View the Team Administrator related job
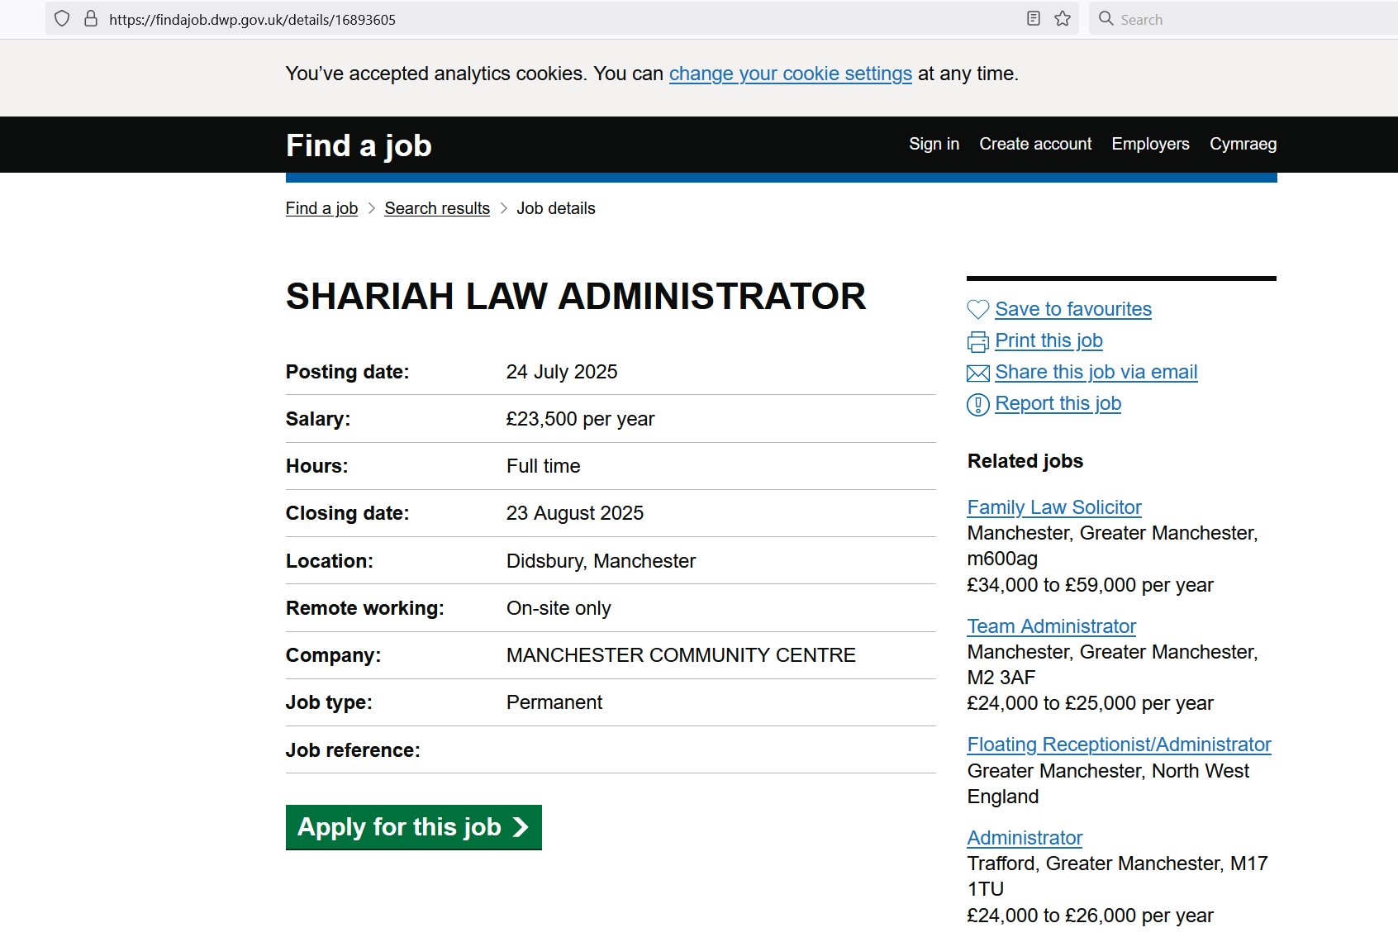Viewport: 1398px width, 942px height. tap(1051, 626)
